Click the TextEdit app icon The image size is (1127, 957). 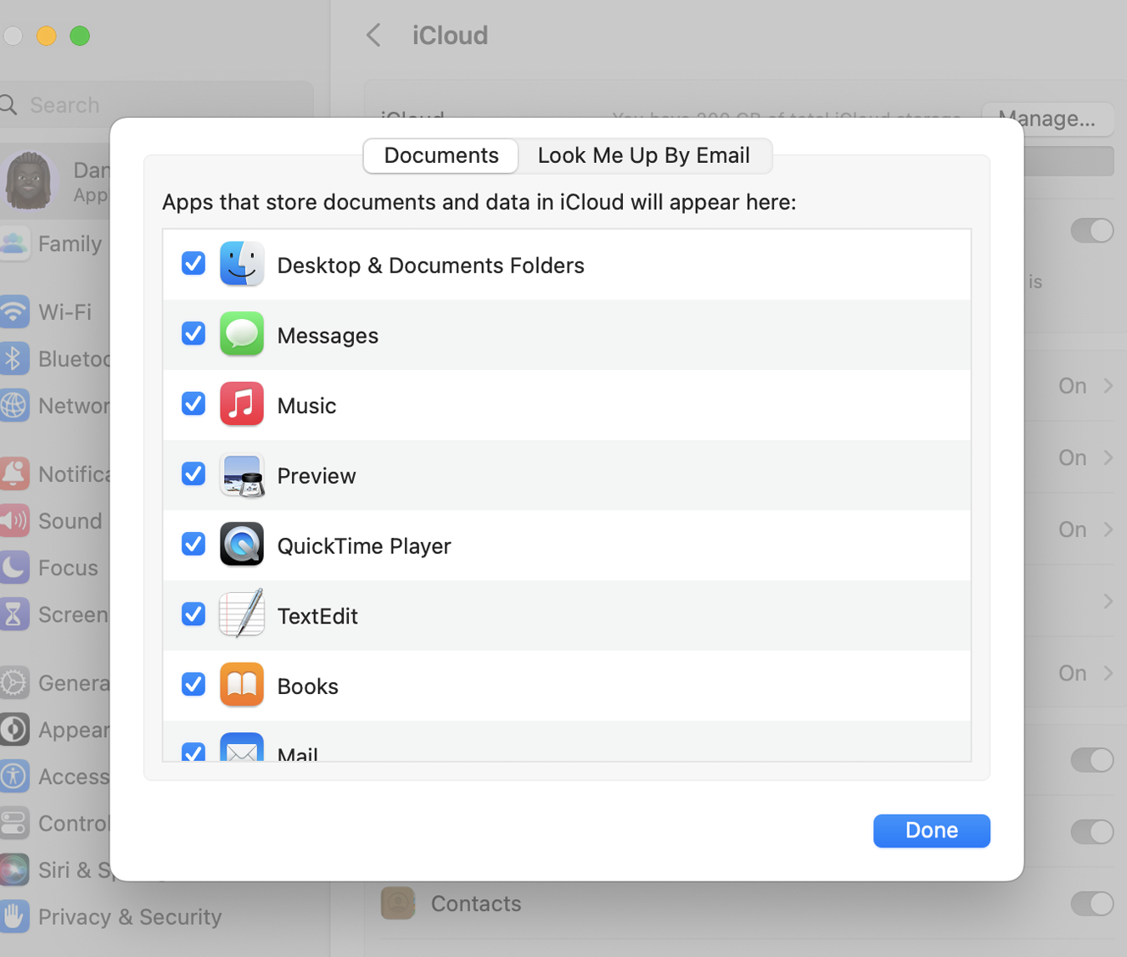[x=242, y=614]
